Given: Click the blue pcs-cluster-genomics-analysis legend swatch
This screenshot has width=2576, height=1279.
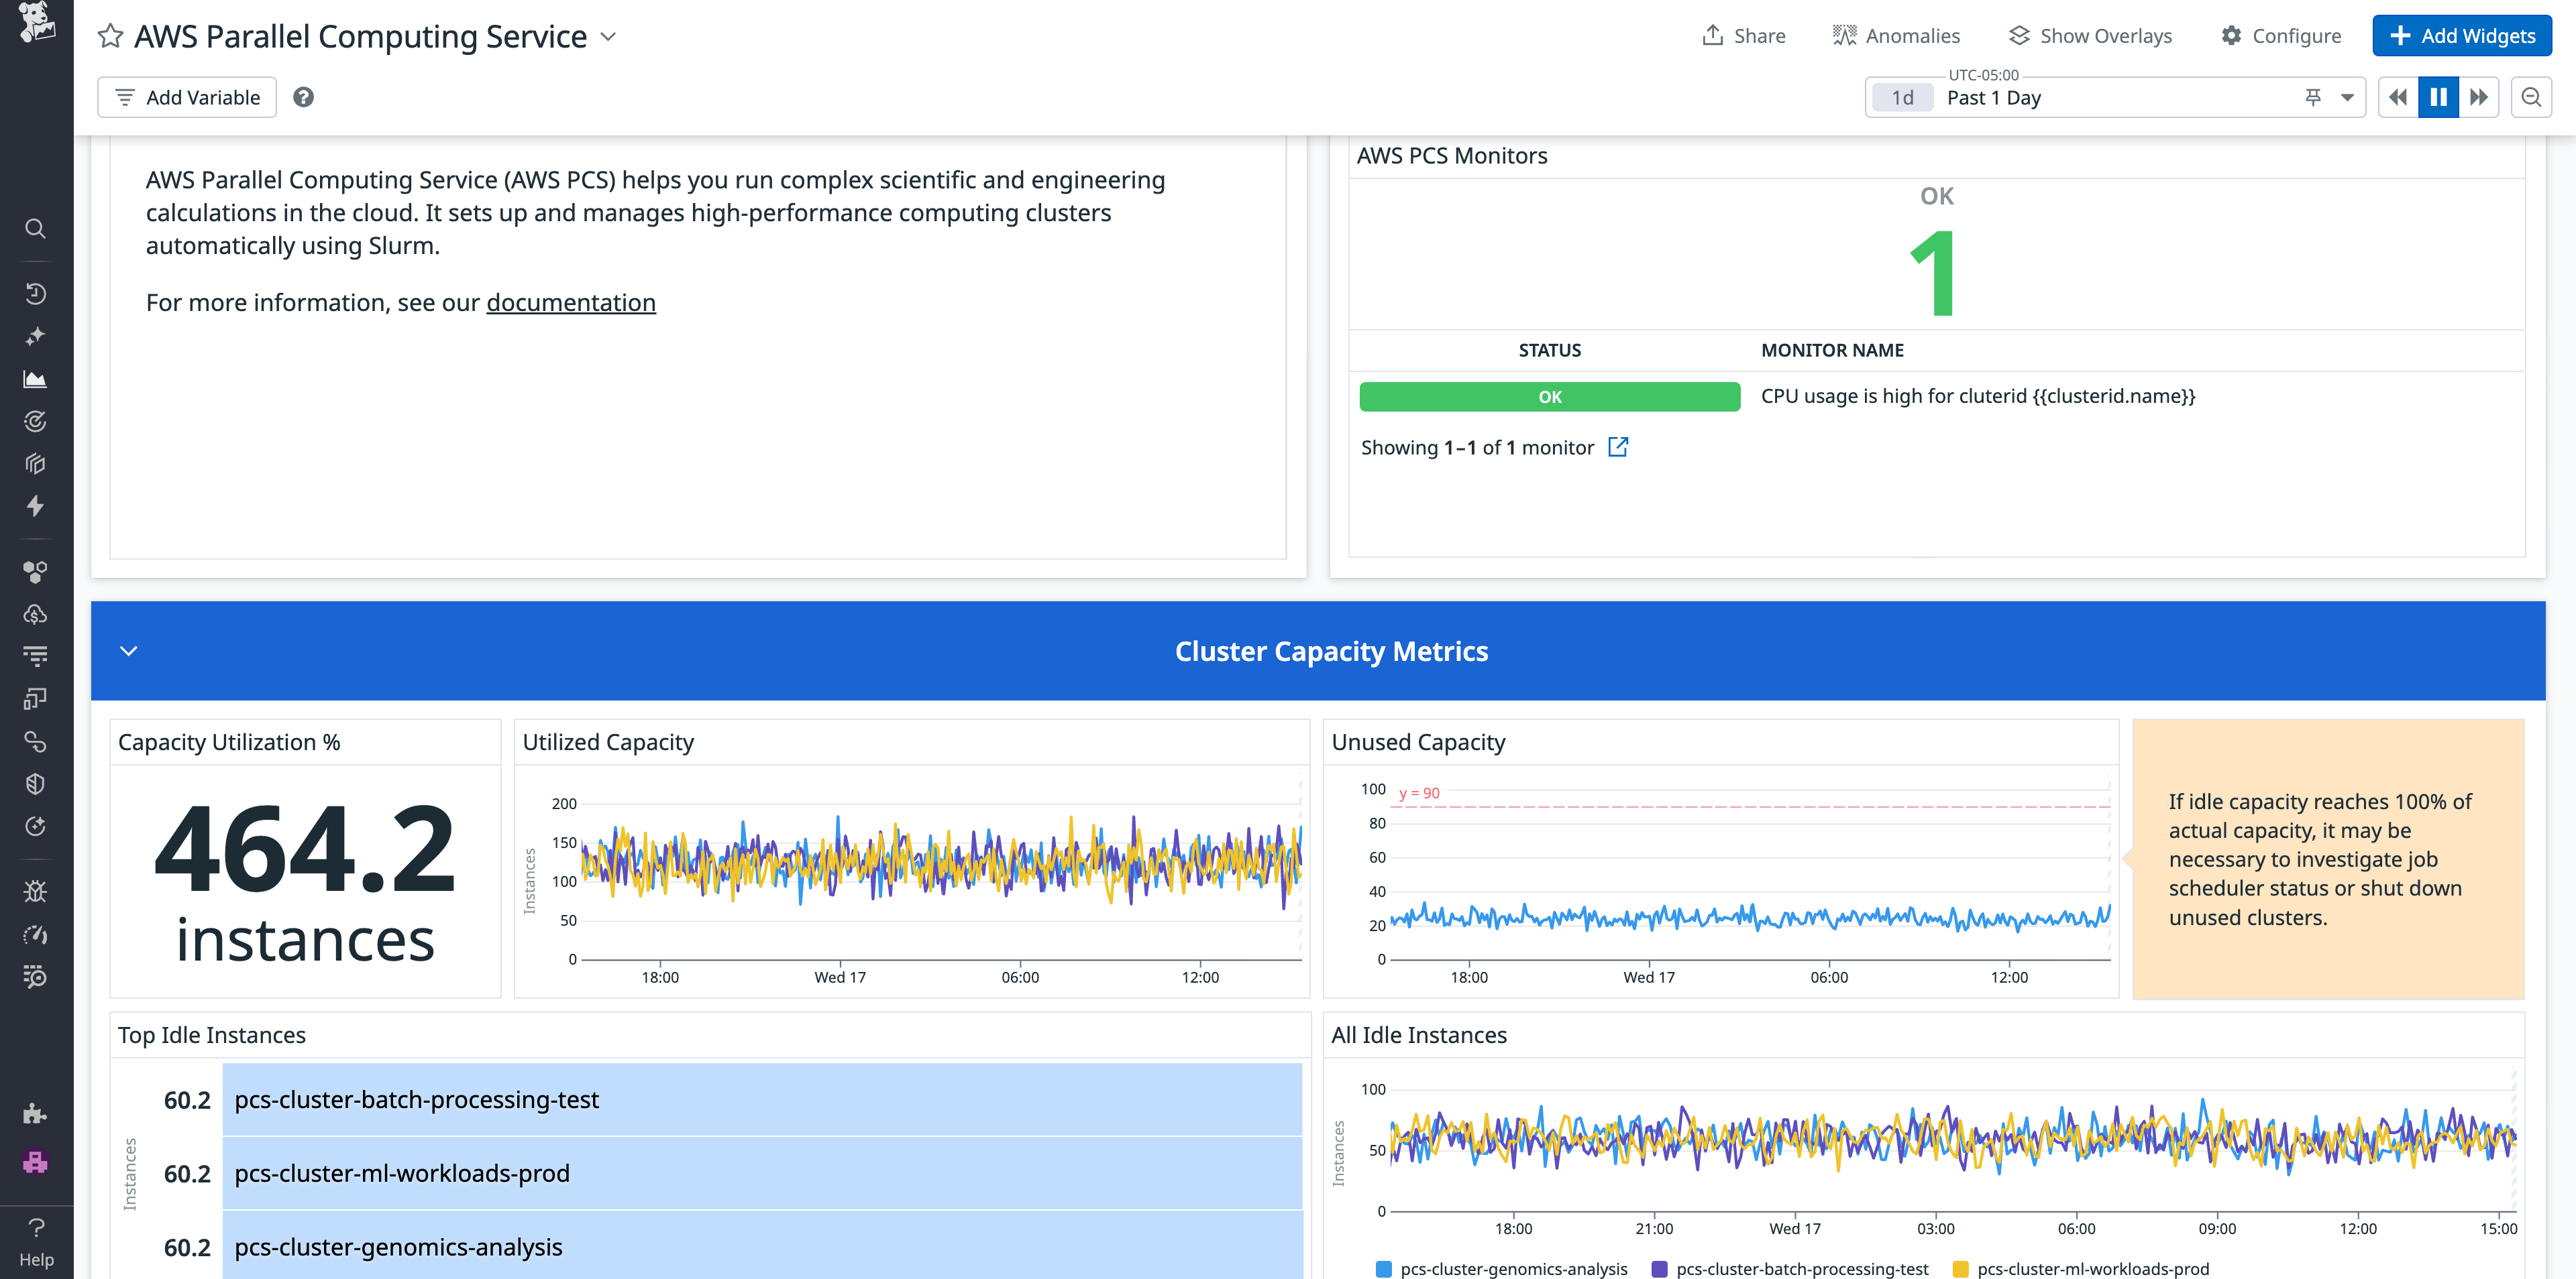Looking at the screenshot, I should pos(1383,1269).
